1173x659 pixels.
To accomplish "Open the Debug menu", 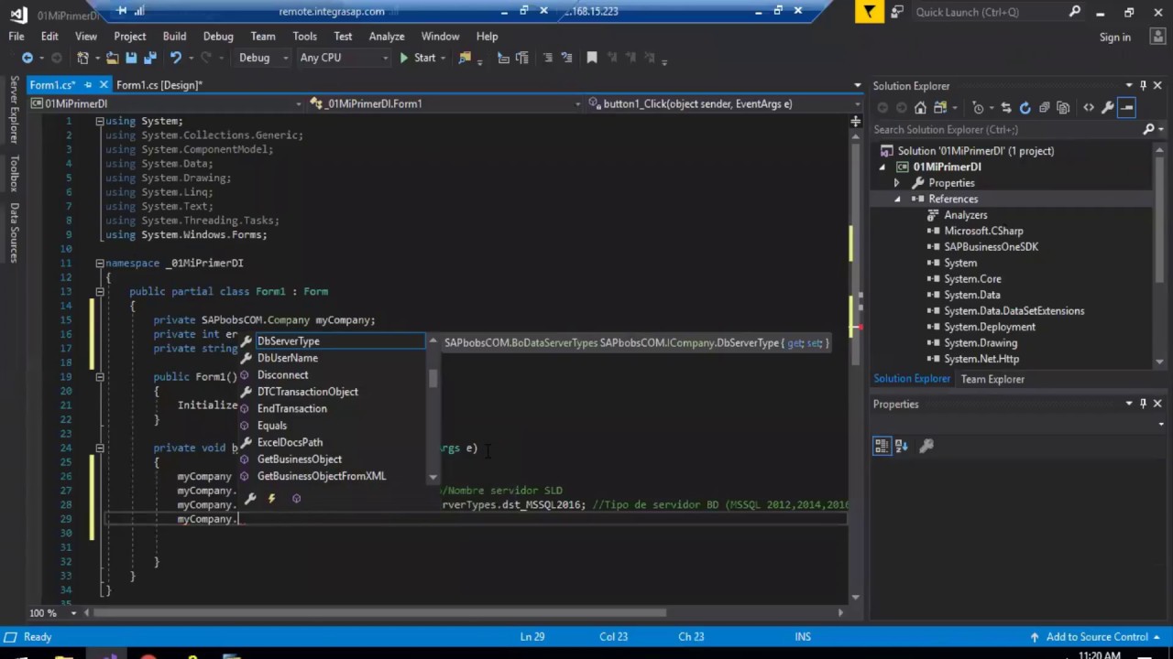I will point(218,37).
